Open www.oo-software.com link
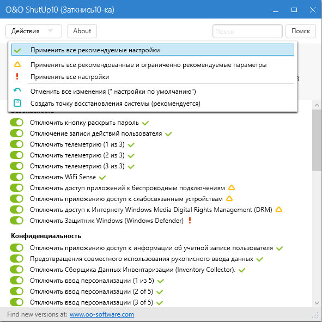 point(102,314)
